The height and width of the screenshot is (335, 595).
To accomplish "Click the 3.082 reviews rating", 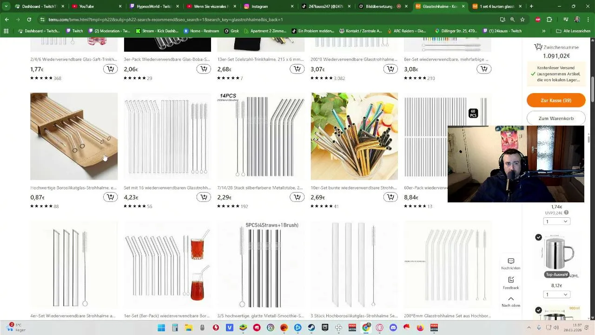I will pos(328,78).
